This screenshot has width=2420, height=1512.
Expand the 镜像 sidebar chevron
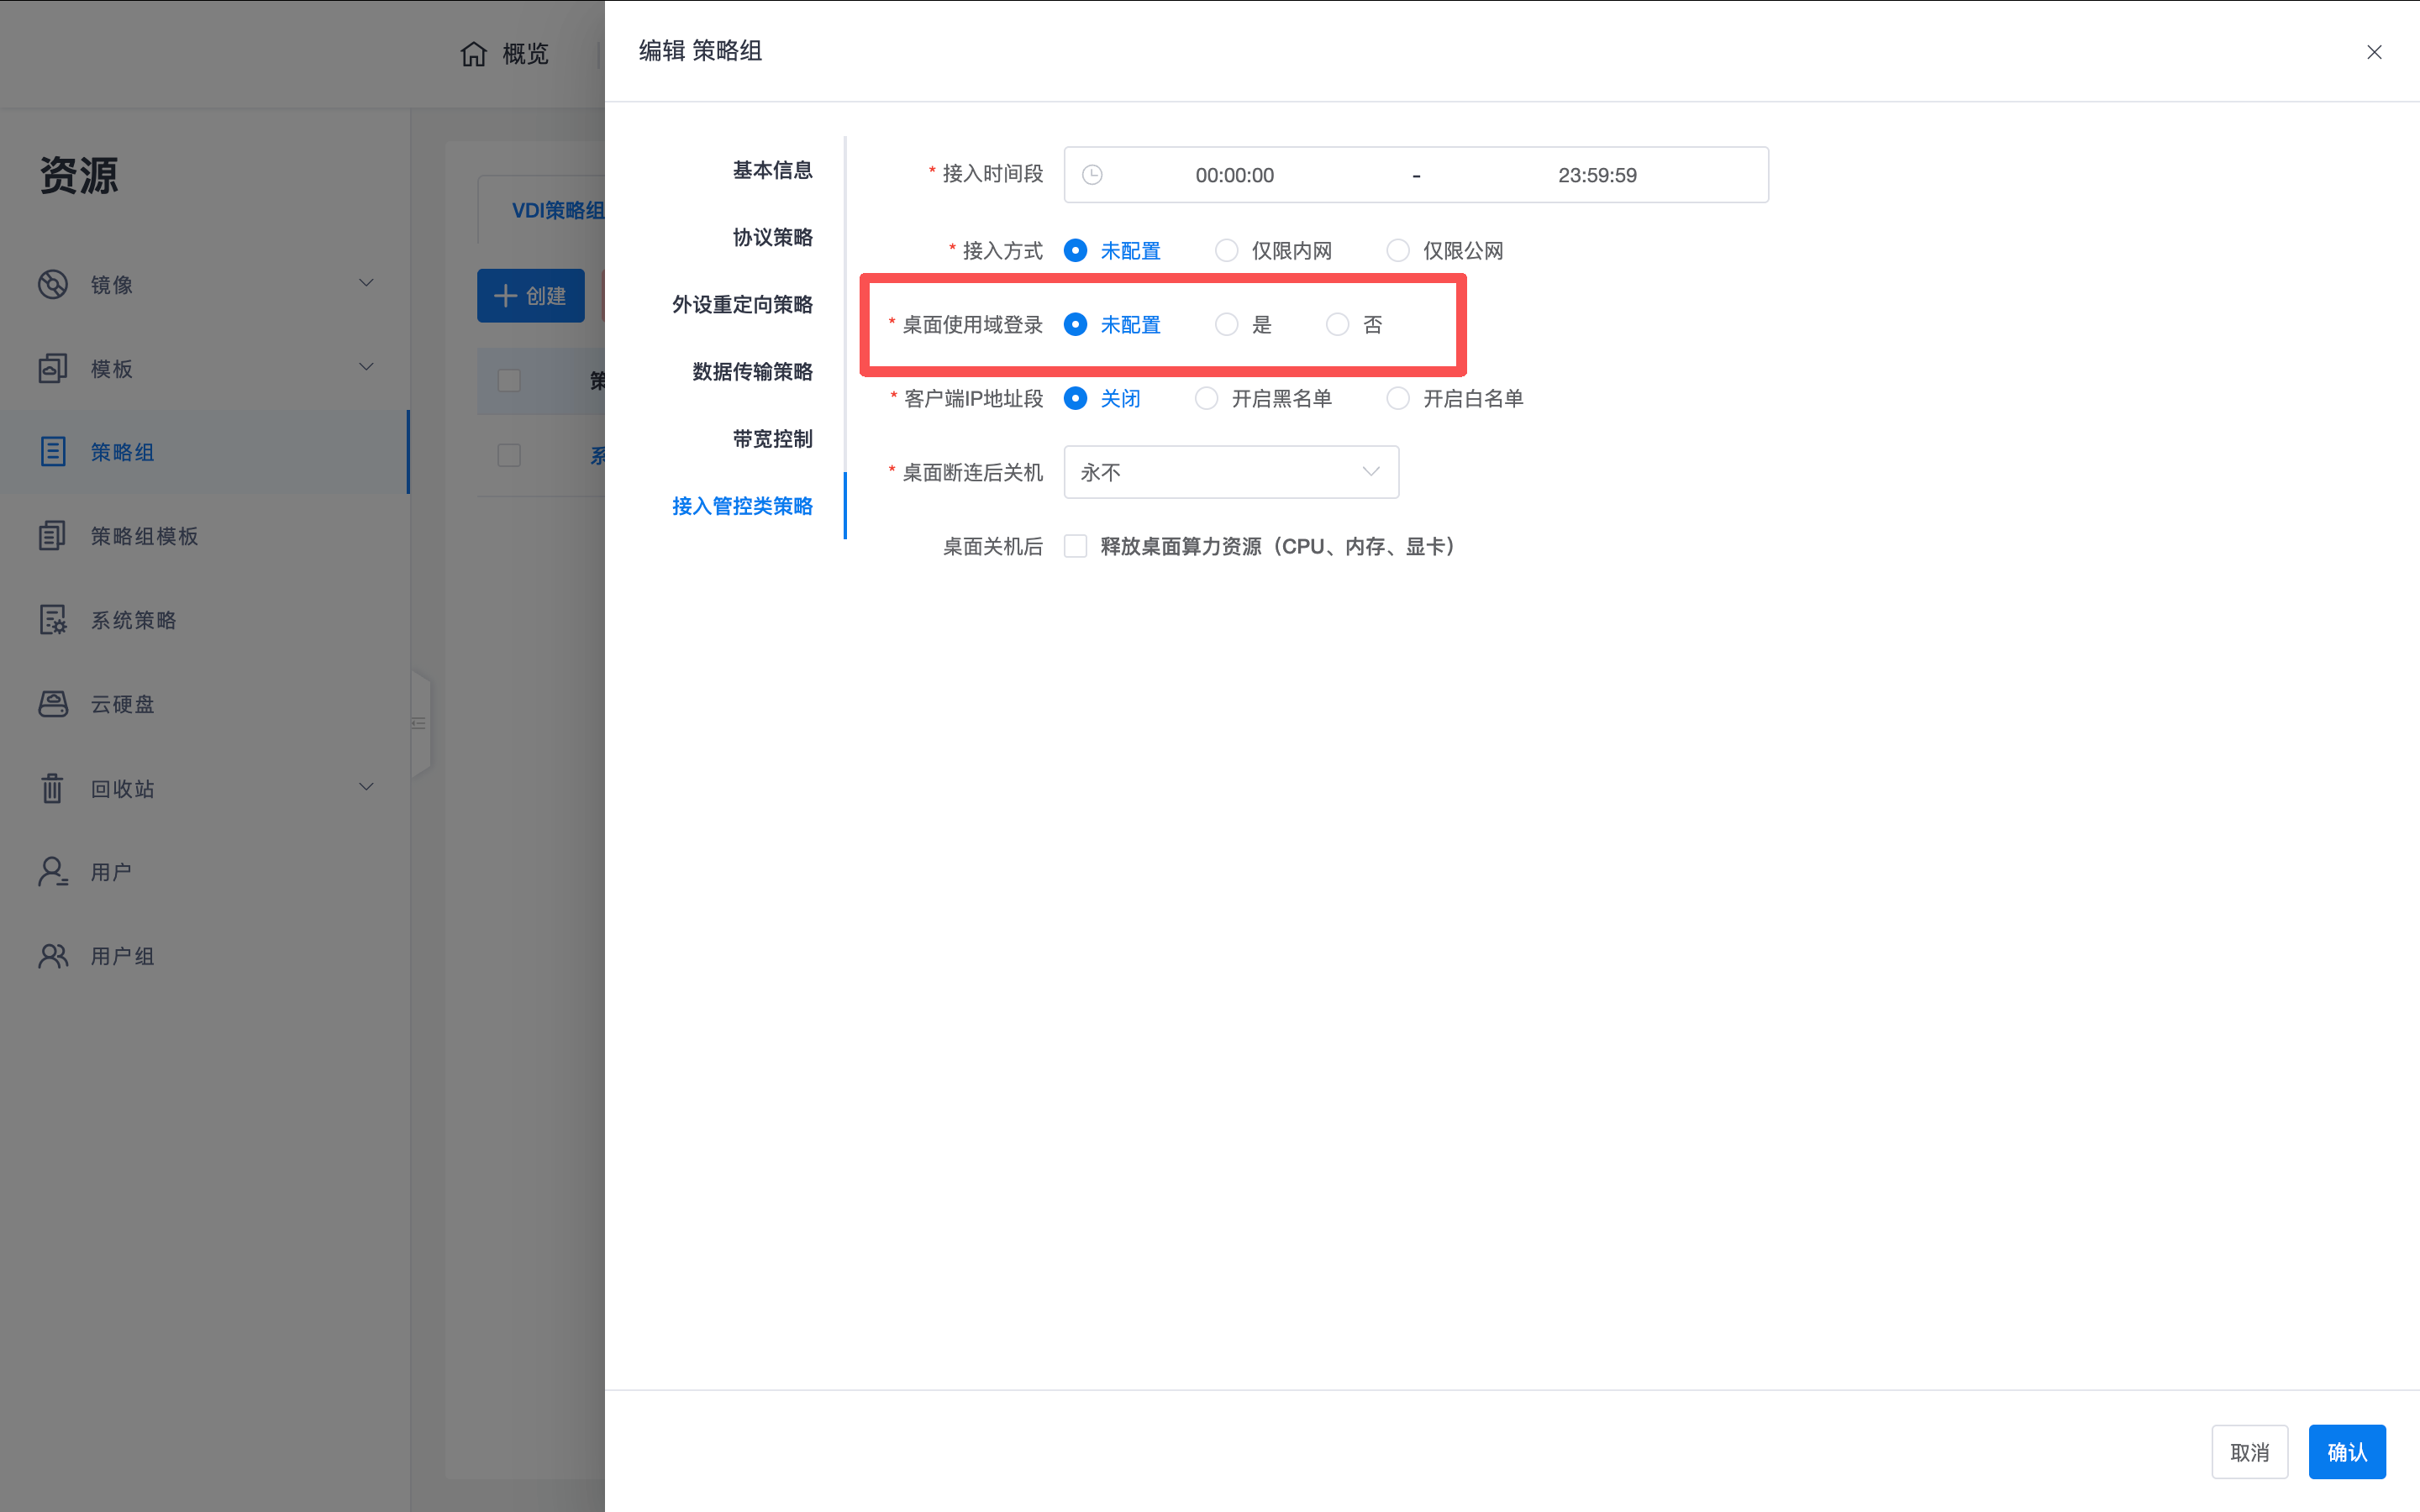tap(366, 283)
